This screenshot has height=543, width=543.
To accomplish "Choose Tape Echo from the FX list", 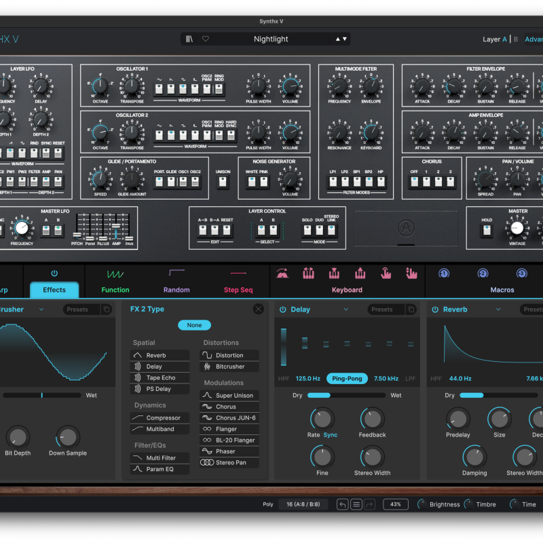I will (x=160, y=377).
